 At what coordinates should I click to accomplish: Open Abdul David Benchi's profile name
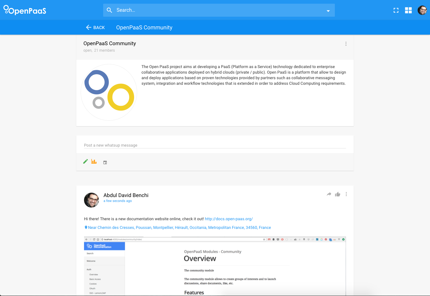point(126,195)
